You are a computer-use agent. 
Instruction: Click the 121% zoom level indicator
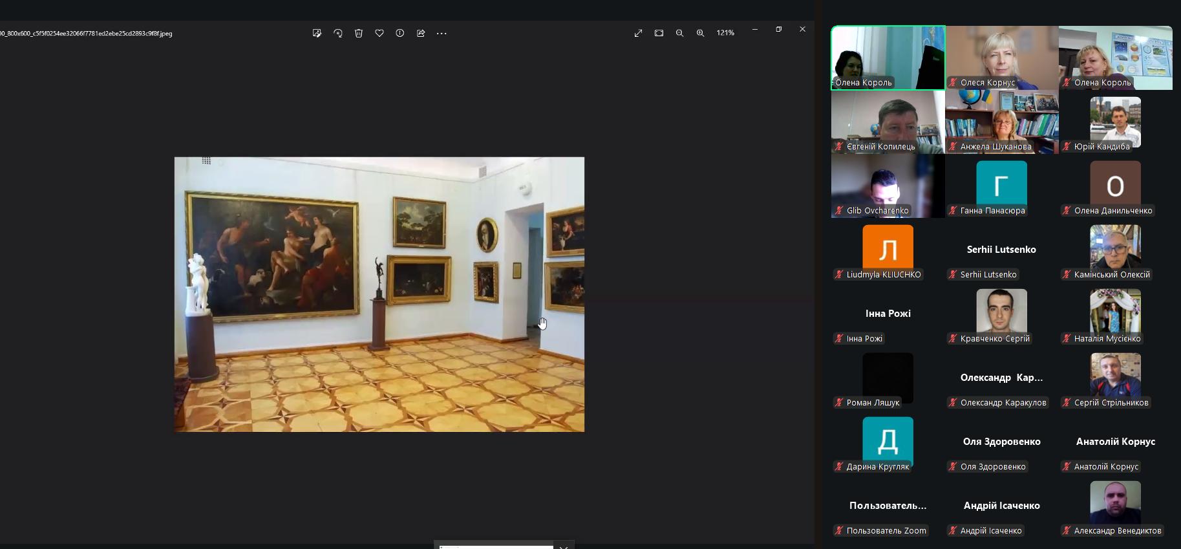(x=725, y=33)
